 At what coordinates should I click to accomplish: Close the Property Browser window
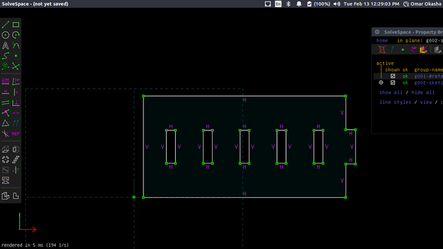pos(377,32)
